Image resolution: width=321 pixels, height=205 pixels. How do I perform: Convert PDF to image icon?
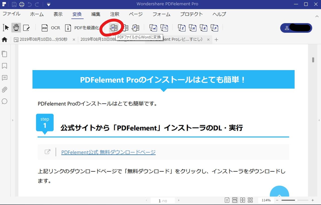pyautogui.click(x=153, y=28)
